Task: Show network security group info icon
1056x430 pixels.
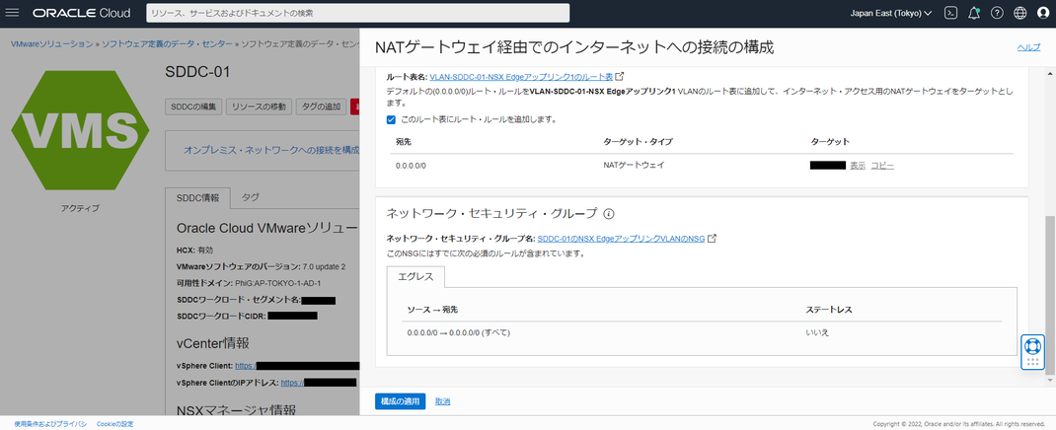Action: tap(608, 214)
